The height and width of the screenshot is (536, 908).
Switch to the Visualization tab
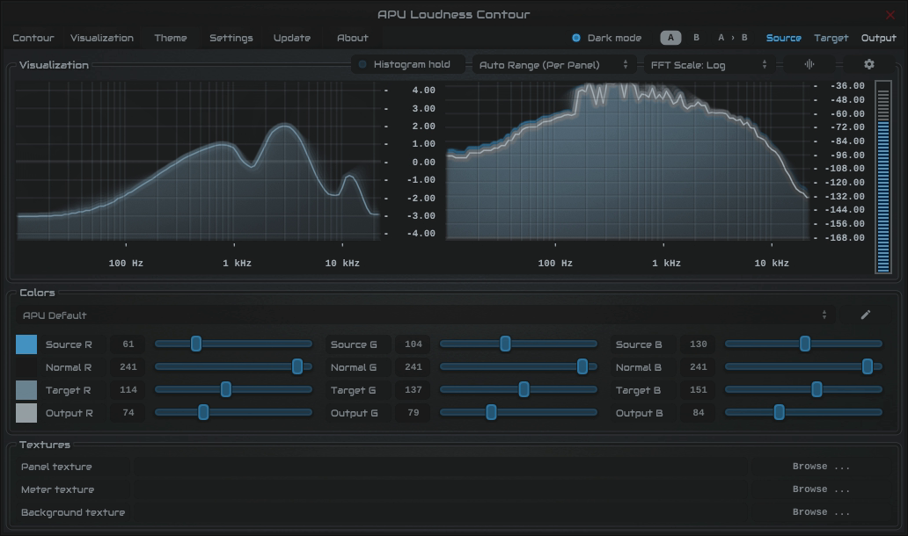tap(102, 38)
